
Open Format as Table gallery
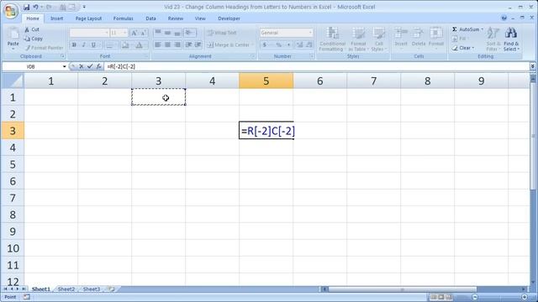tap(358, 39)
